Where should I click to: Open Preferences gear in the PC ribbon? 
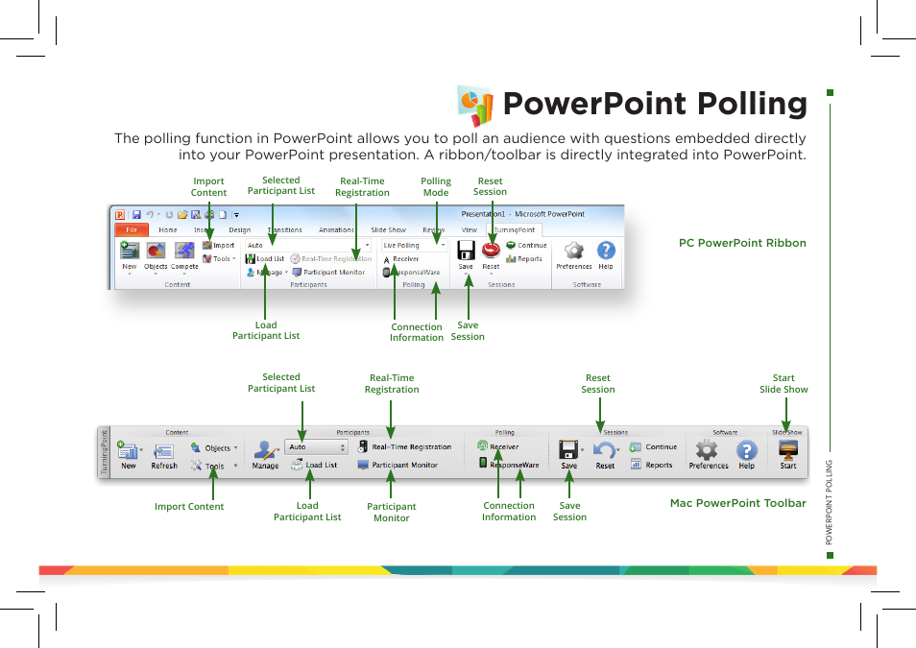573,251
